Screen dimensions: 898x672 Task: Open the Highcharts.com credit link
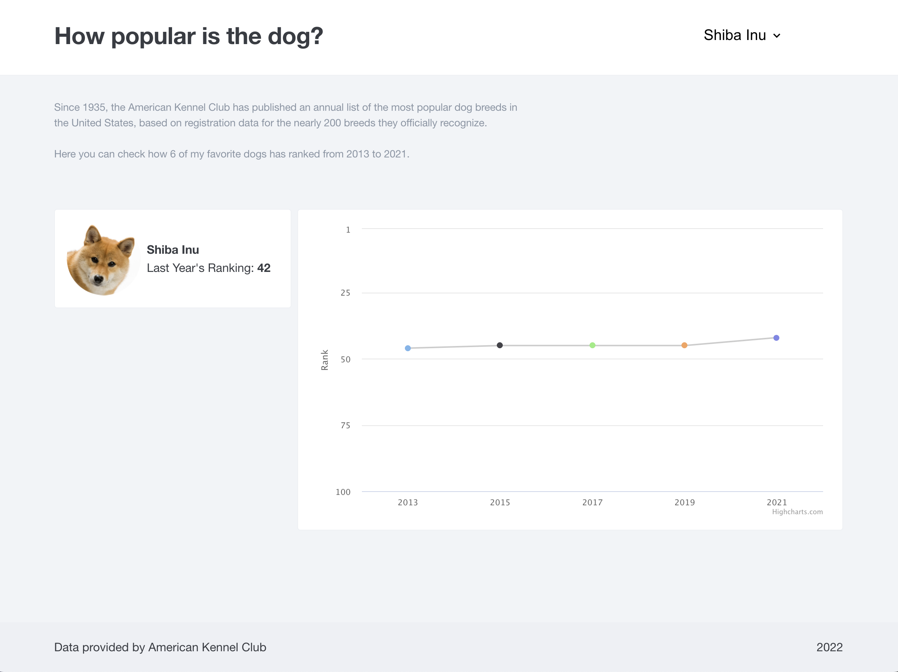797,512
